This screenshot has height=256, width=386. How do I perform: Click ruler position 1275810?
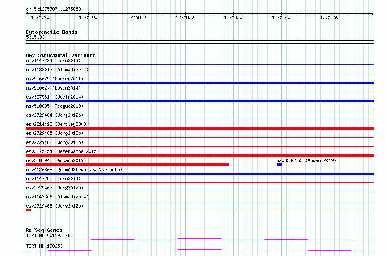(137, 17)
